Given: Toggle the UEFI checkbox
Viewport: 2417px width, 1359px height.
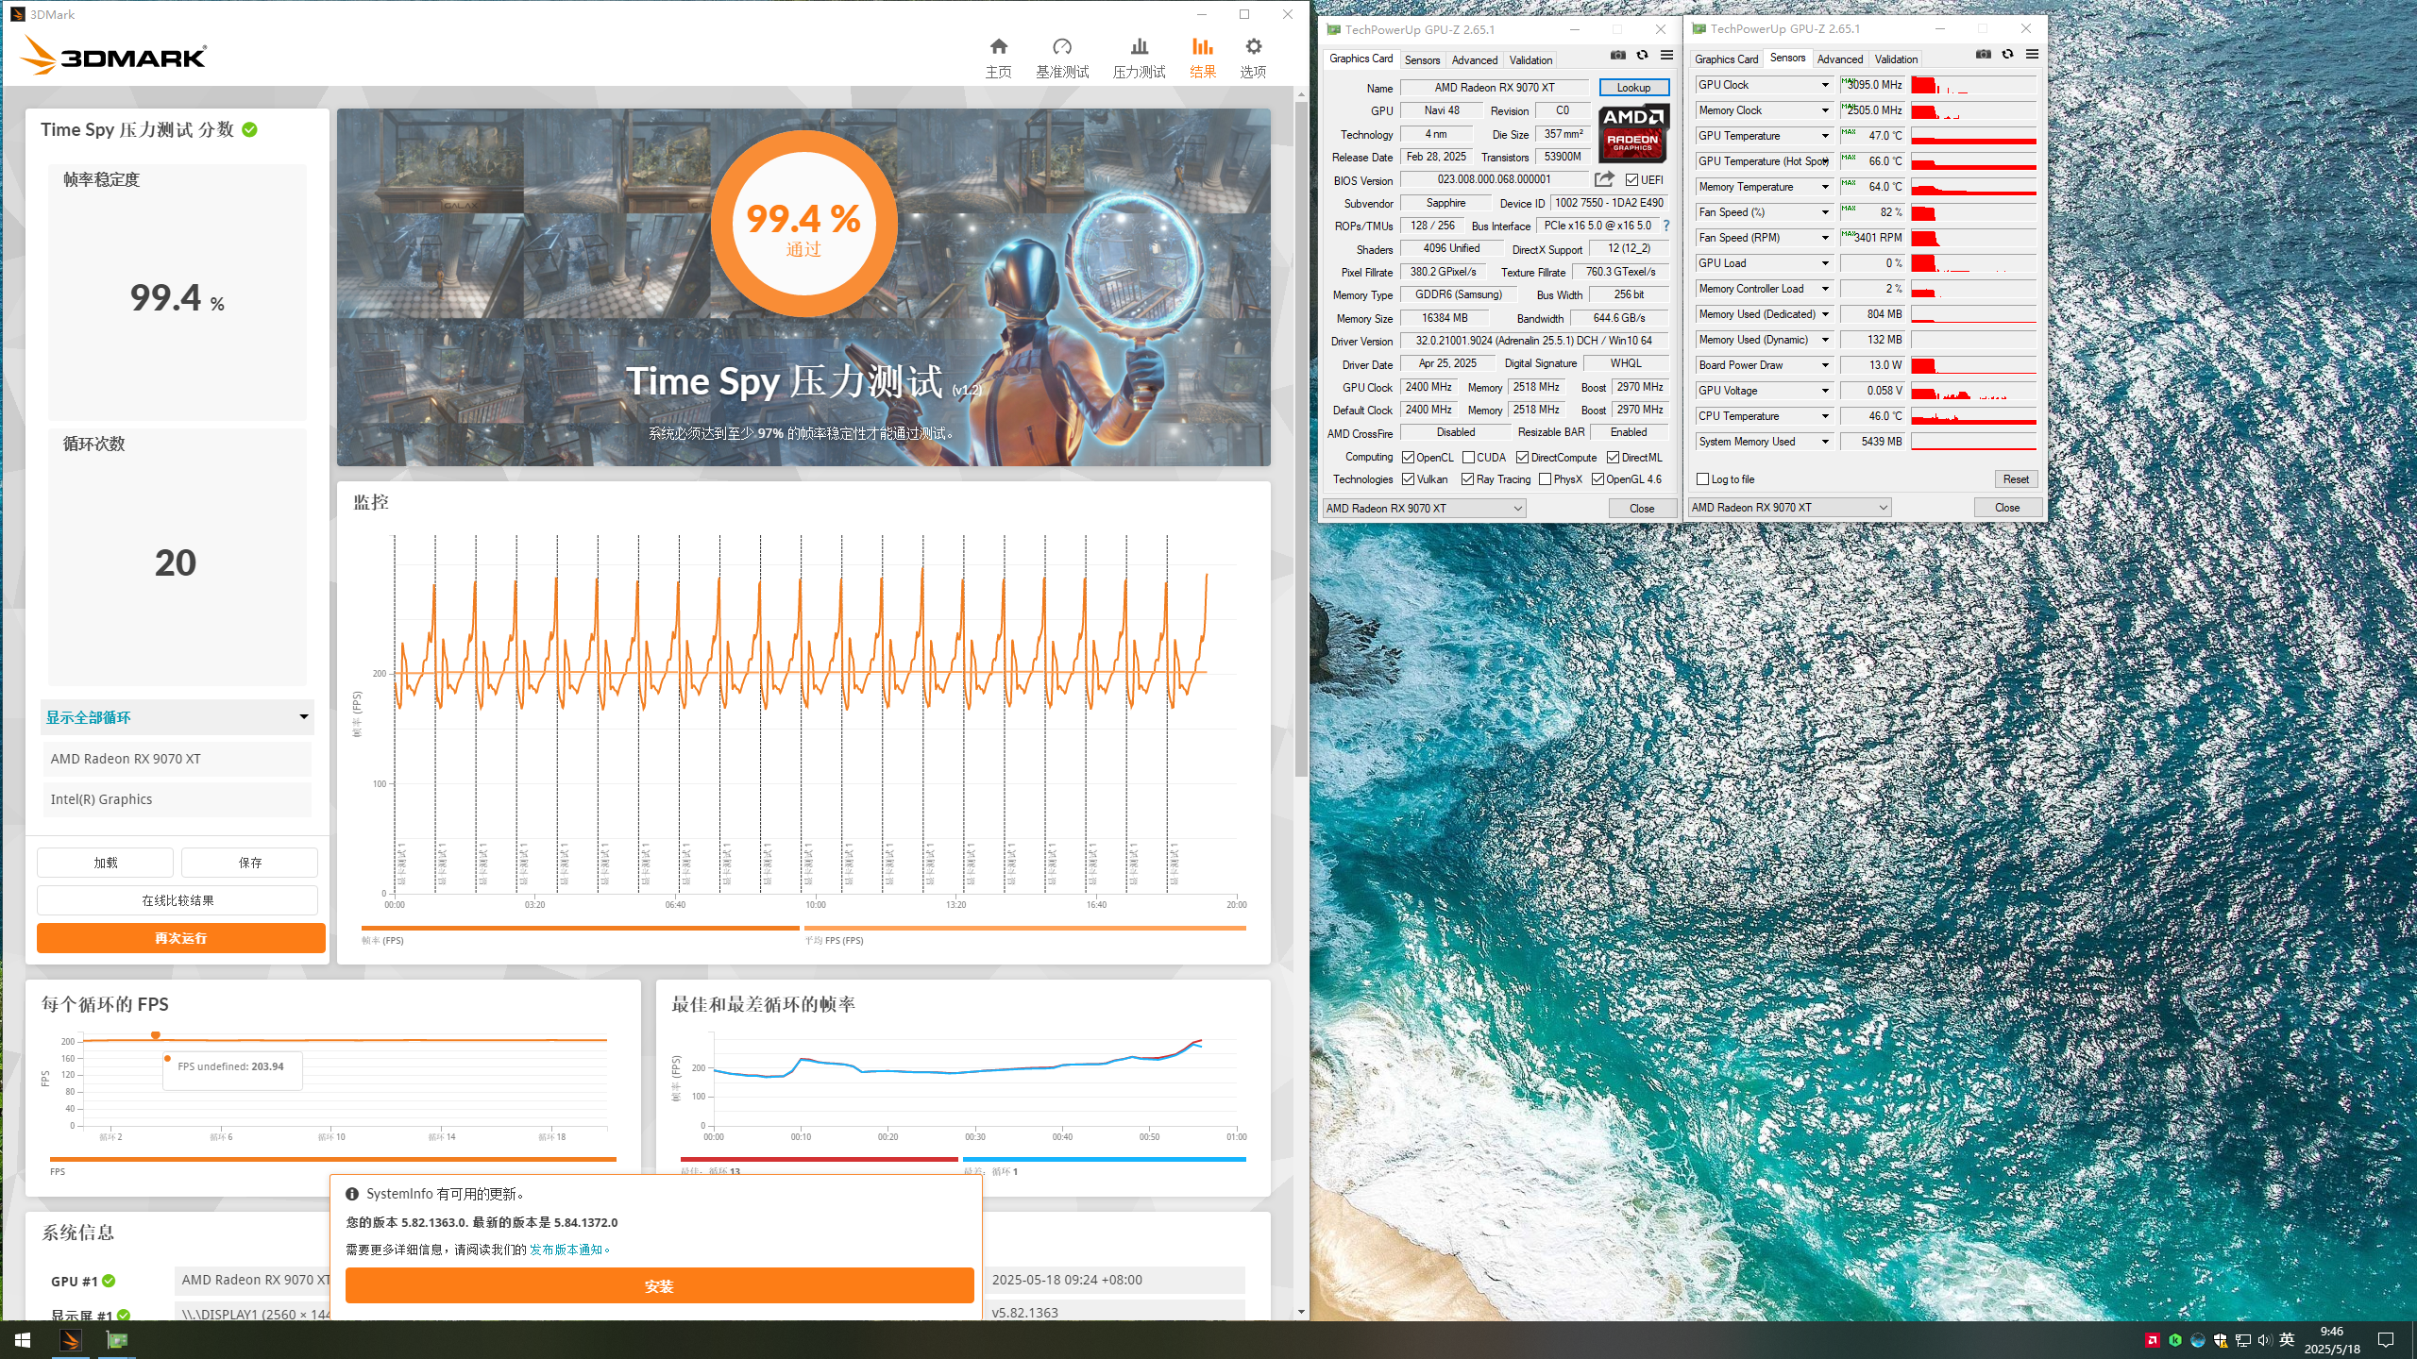Looking at the screenshot, I should tap(1631, 179).
